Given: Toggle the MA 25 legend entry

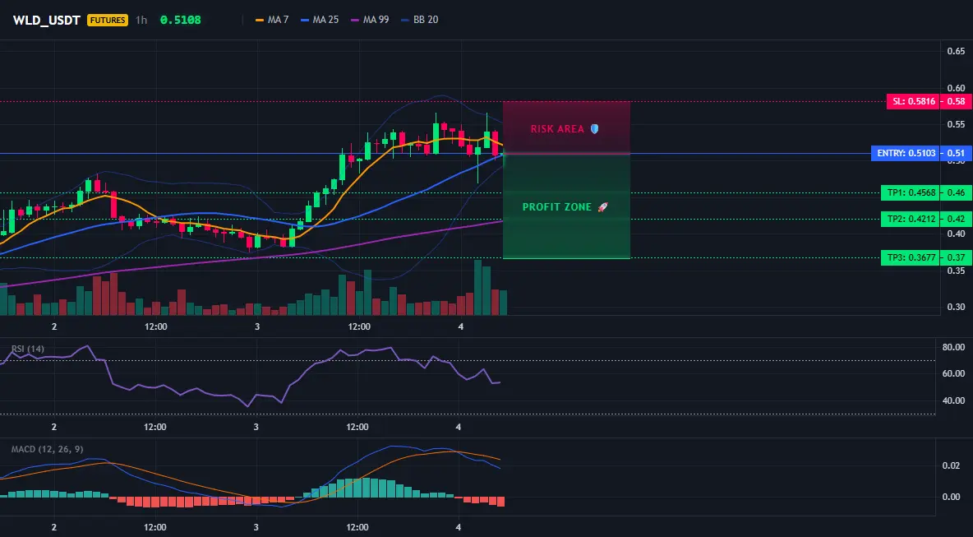Looking at the screenshot, I should pos(320,20).
